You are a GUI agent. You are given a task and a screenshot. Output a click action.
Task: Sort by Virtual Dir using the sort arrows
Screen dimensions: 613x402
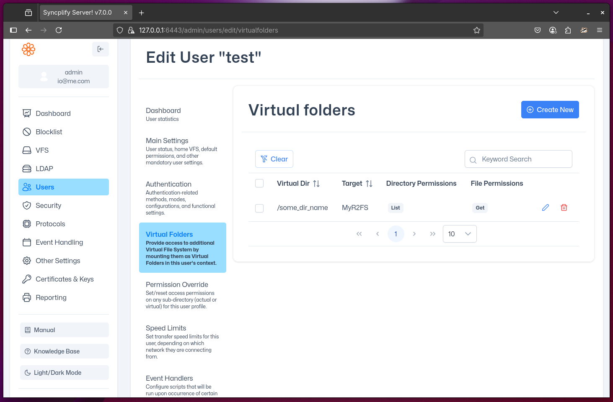316,183
